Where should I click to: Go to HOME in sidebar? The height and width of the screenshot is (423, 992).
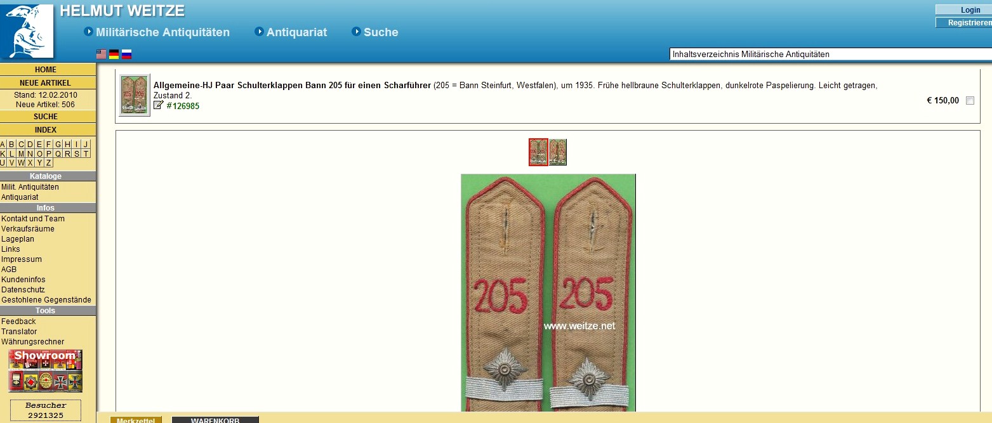[46, 70]
